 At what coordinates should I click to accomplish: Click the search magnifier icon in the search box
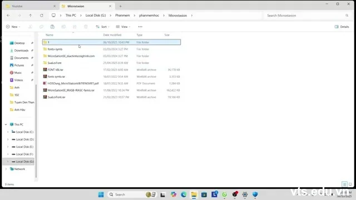coord(347,16)
